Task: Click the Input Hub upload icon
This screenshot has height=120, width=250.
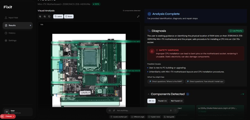Action: coord(6,18)
